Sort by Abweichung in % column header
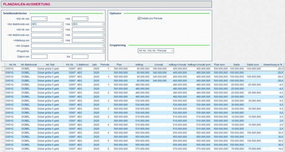Screen dimensions: 285x152 click(x=273, y=64)
